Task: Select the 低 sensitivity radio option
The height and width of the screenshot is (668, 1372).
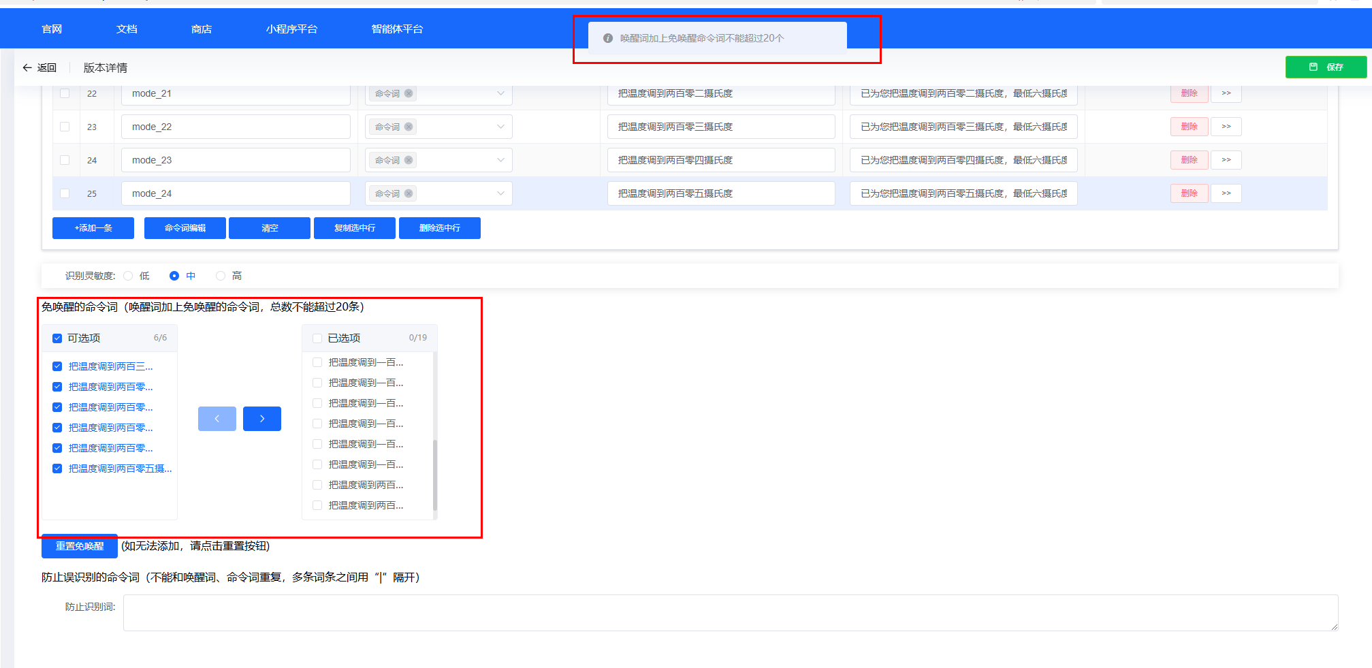Action: tap(129, 276)
